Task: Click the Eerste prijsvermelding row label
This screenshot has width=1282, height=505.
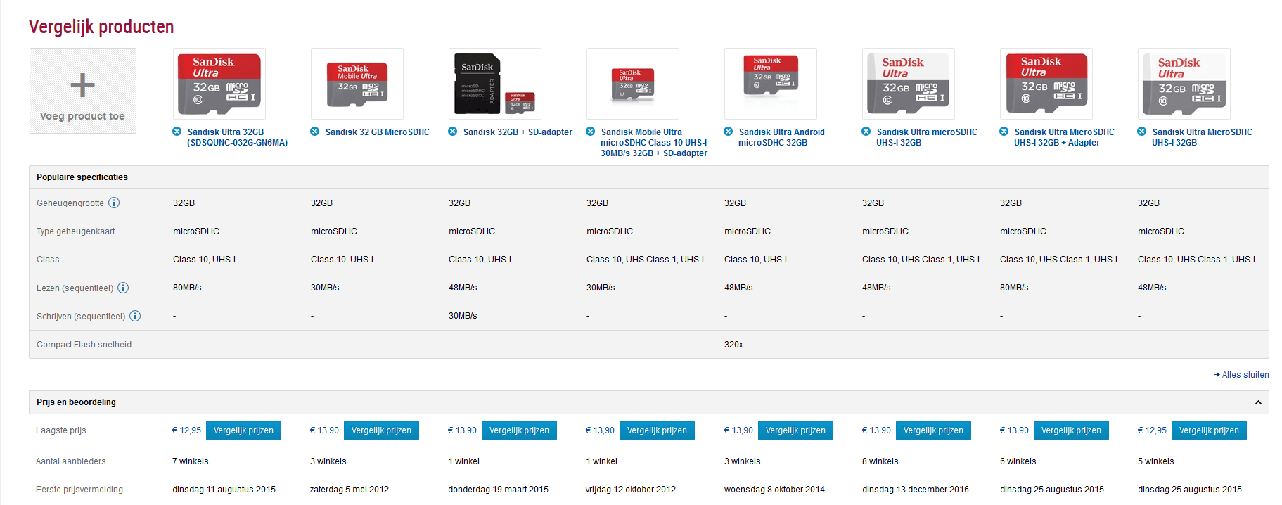Action: [x=79, y=490]
